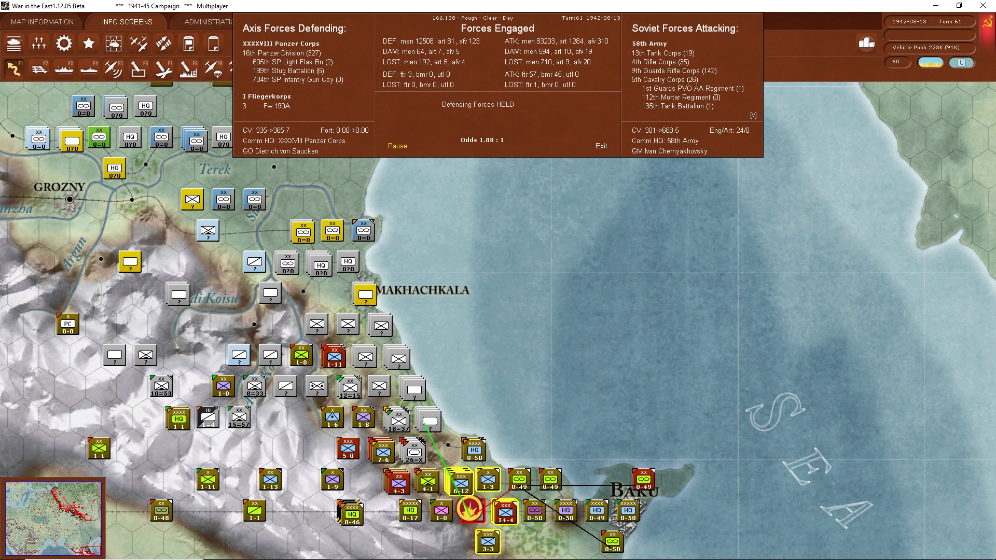Select the rail movement mode F2

click(x=39, y=68)
